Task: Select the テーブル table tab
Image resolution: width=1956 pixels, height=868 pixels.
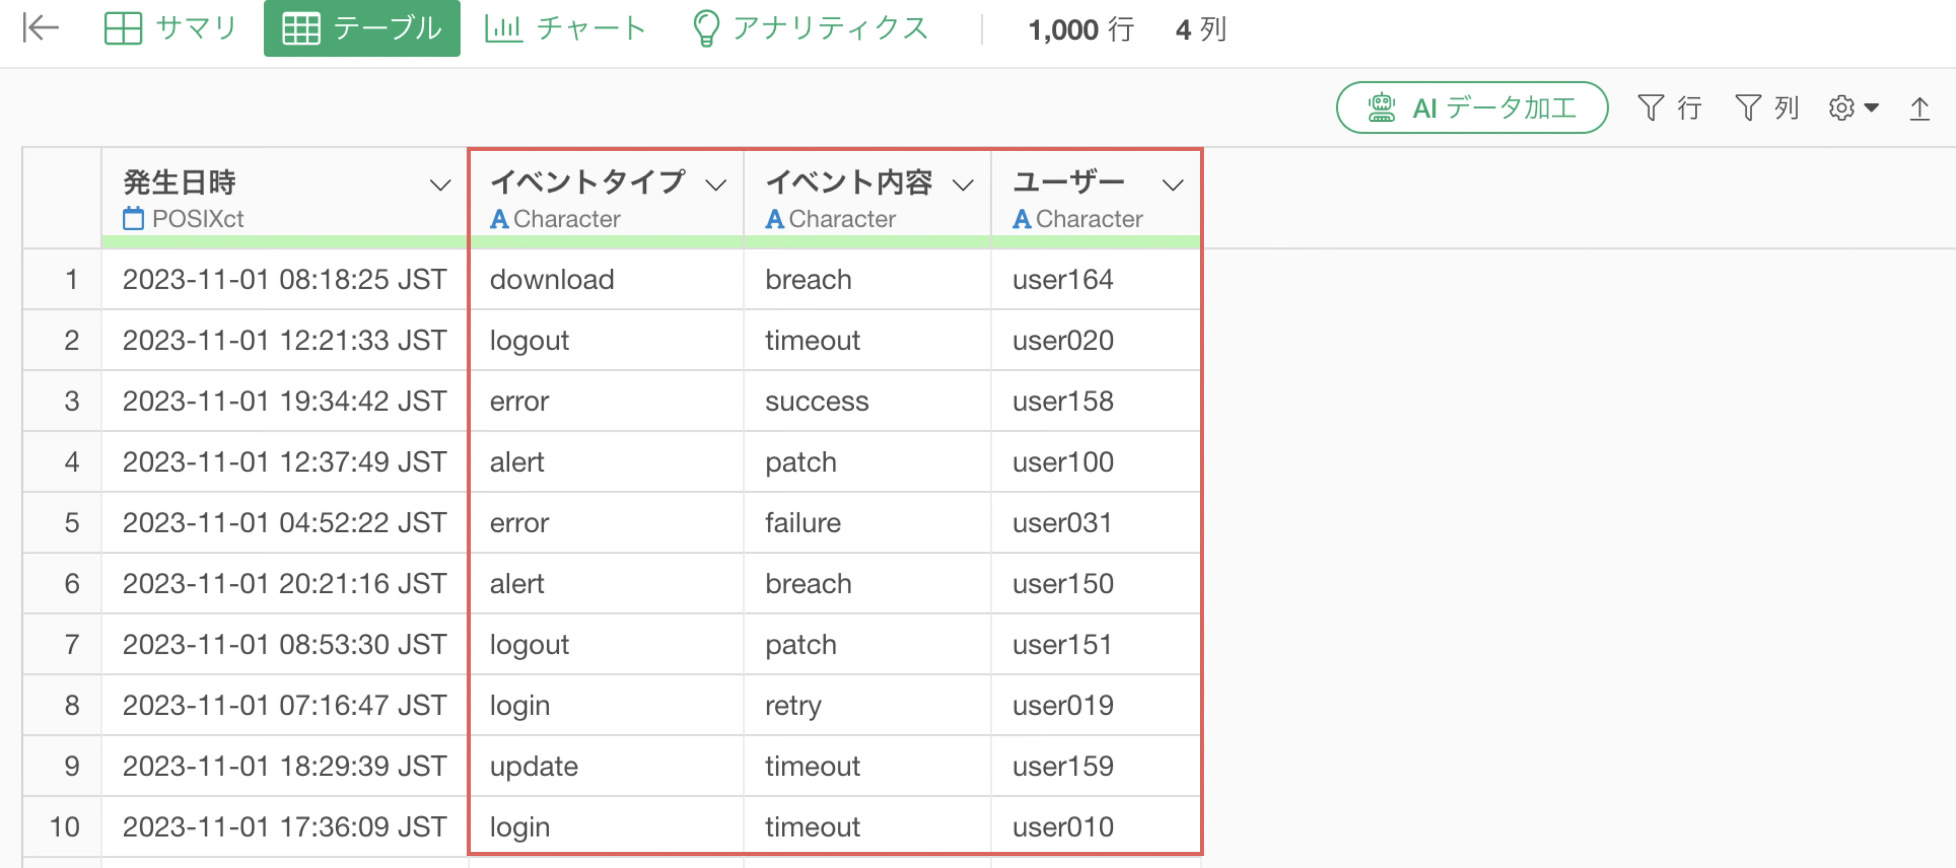Action: [362, 29]
